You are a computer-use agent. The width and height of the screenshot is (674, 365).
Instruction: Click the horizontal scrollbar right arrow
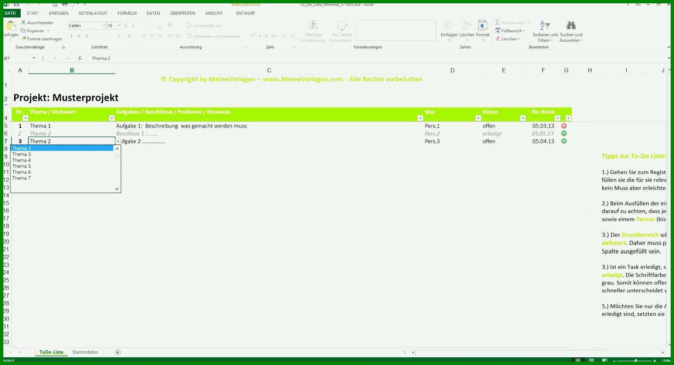pos(663,352)
